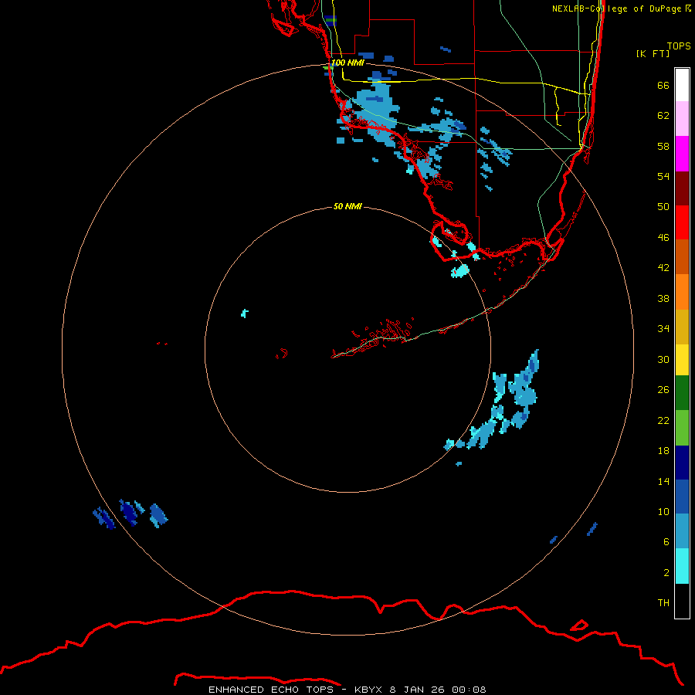
Task: Click the navy 22 K FT legend swatch
Action: pyautogui.click(x=682, y=463)
